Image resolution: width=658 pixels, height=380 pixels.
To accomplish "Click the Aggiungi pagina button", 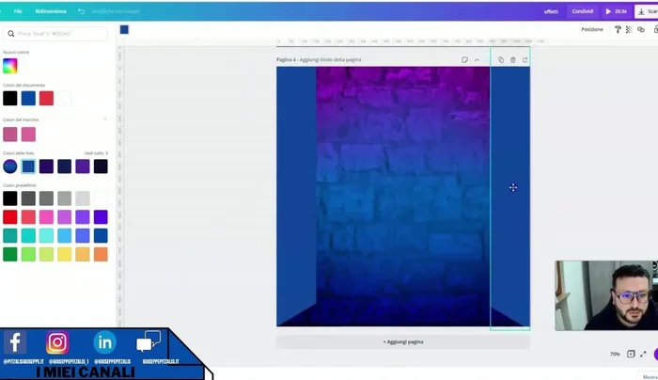I will (x=403, y=341).
